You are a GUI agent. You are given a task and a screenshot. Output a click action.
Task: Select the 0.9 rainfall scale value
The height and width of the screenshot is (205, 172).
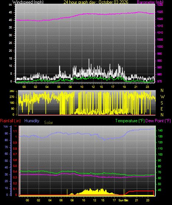pyautogui.click(x=15, y=143)
